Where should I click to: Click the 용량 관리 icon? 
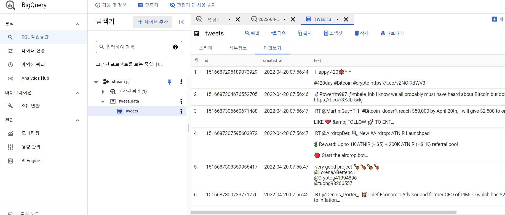(x=10, y=147)
